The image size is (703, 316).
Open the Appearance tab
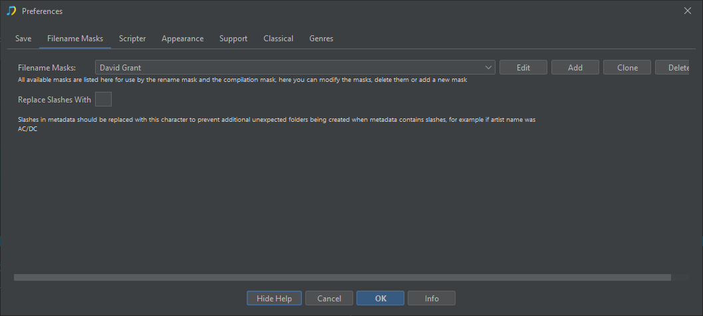[182, 39]
